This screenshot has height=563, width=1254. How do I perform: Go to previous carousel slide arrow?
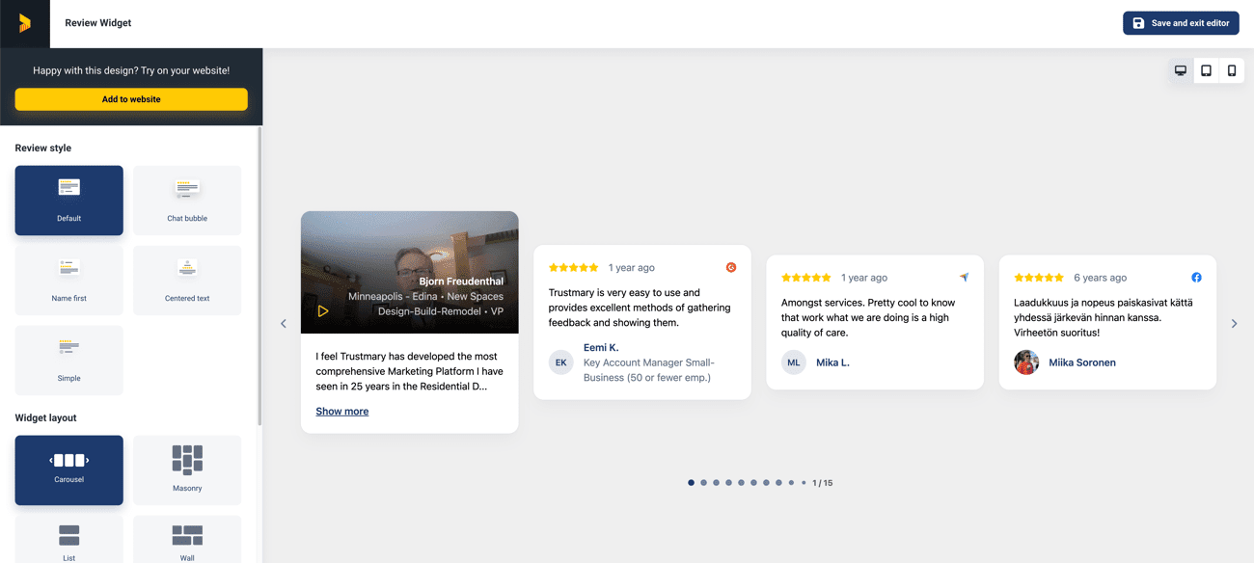point(284,324)
